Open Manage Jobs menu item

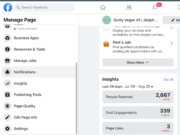(x=38, y=61)
